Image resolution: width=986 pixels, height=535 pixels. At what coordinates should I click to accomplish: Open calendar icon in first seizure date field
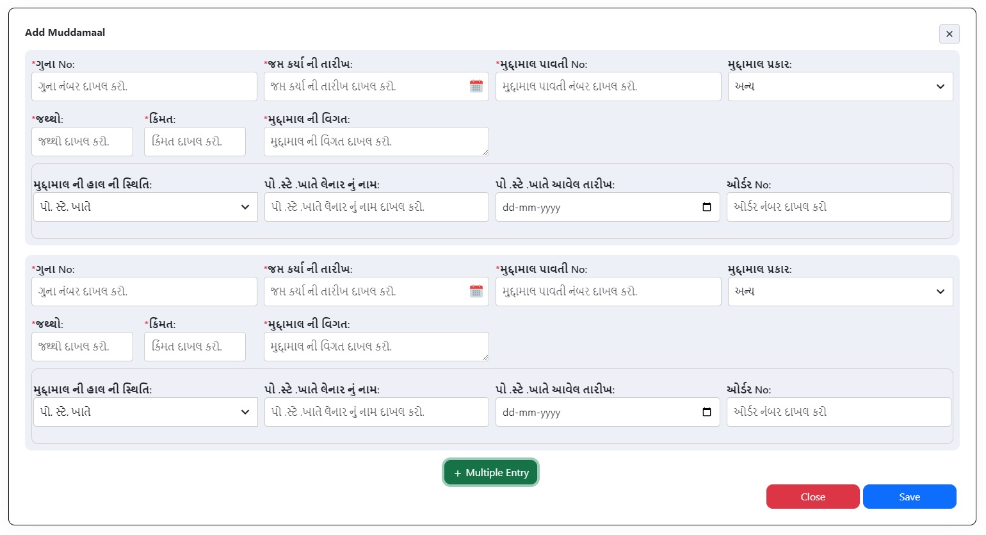coord(476,86)
